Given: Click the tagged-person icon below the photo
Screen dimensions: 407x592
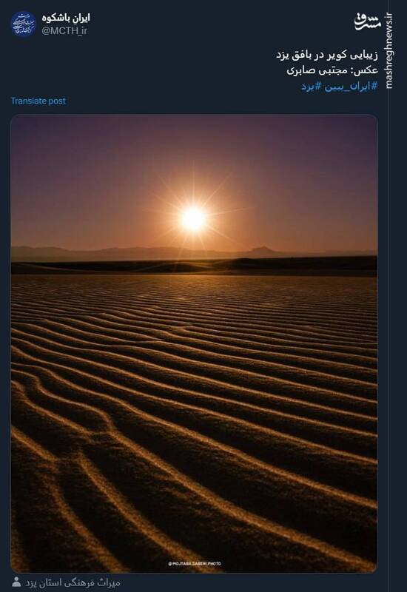Looking at the screenshot, I should (16, 582).
